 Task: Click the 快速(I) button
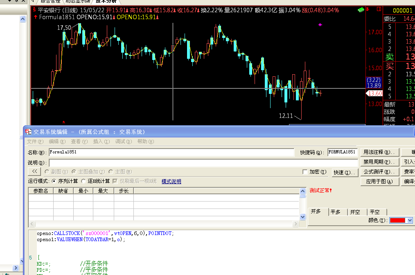(x=345, y=172)
